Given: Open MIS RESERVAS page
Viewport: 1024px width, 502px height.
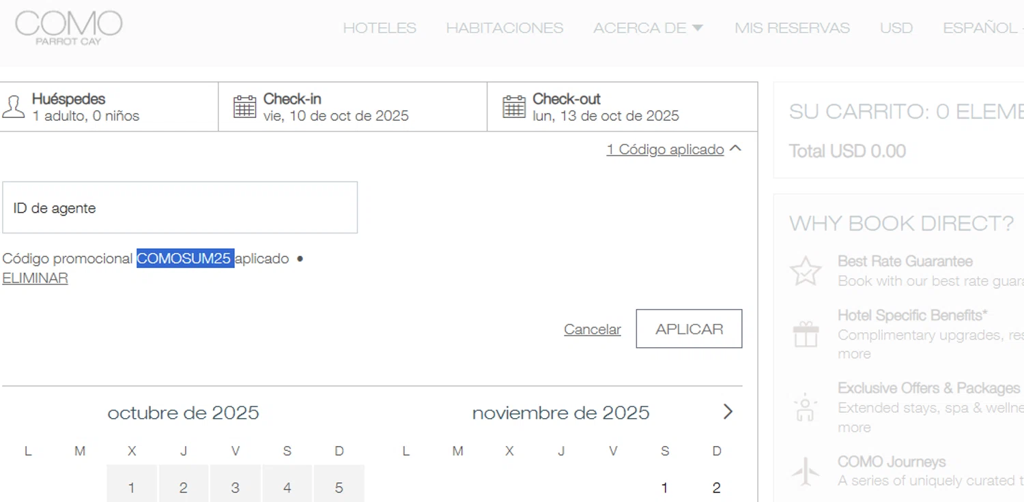Looking at the screenshot, I should pyautogui.click(x=792, y=28).
